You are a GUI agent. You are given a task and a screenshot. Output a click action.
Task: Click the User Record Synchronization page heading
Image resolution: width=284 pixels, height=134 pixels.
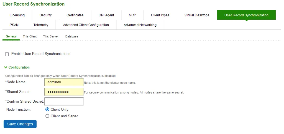click(x=34, y=4)
